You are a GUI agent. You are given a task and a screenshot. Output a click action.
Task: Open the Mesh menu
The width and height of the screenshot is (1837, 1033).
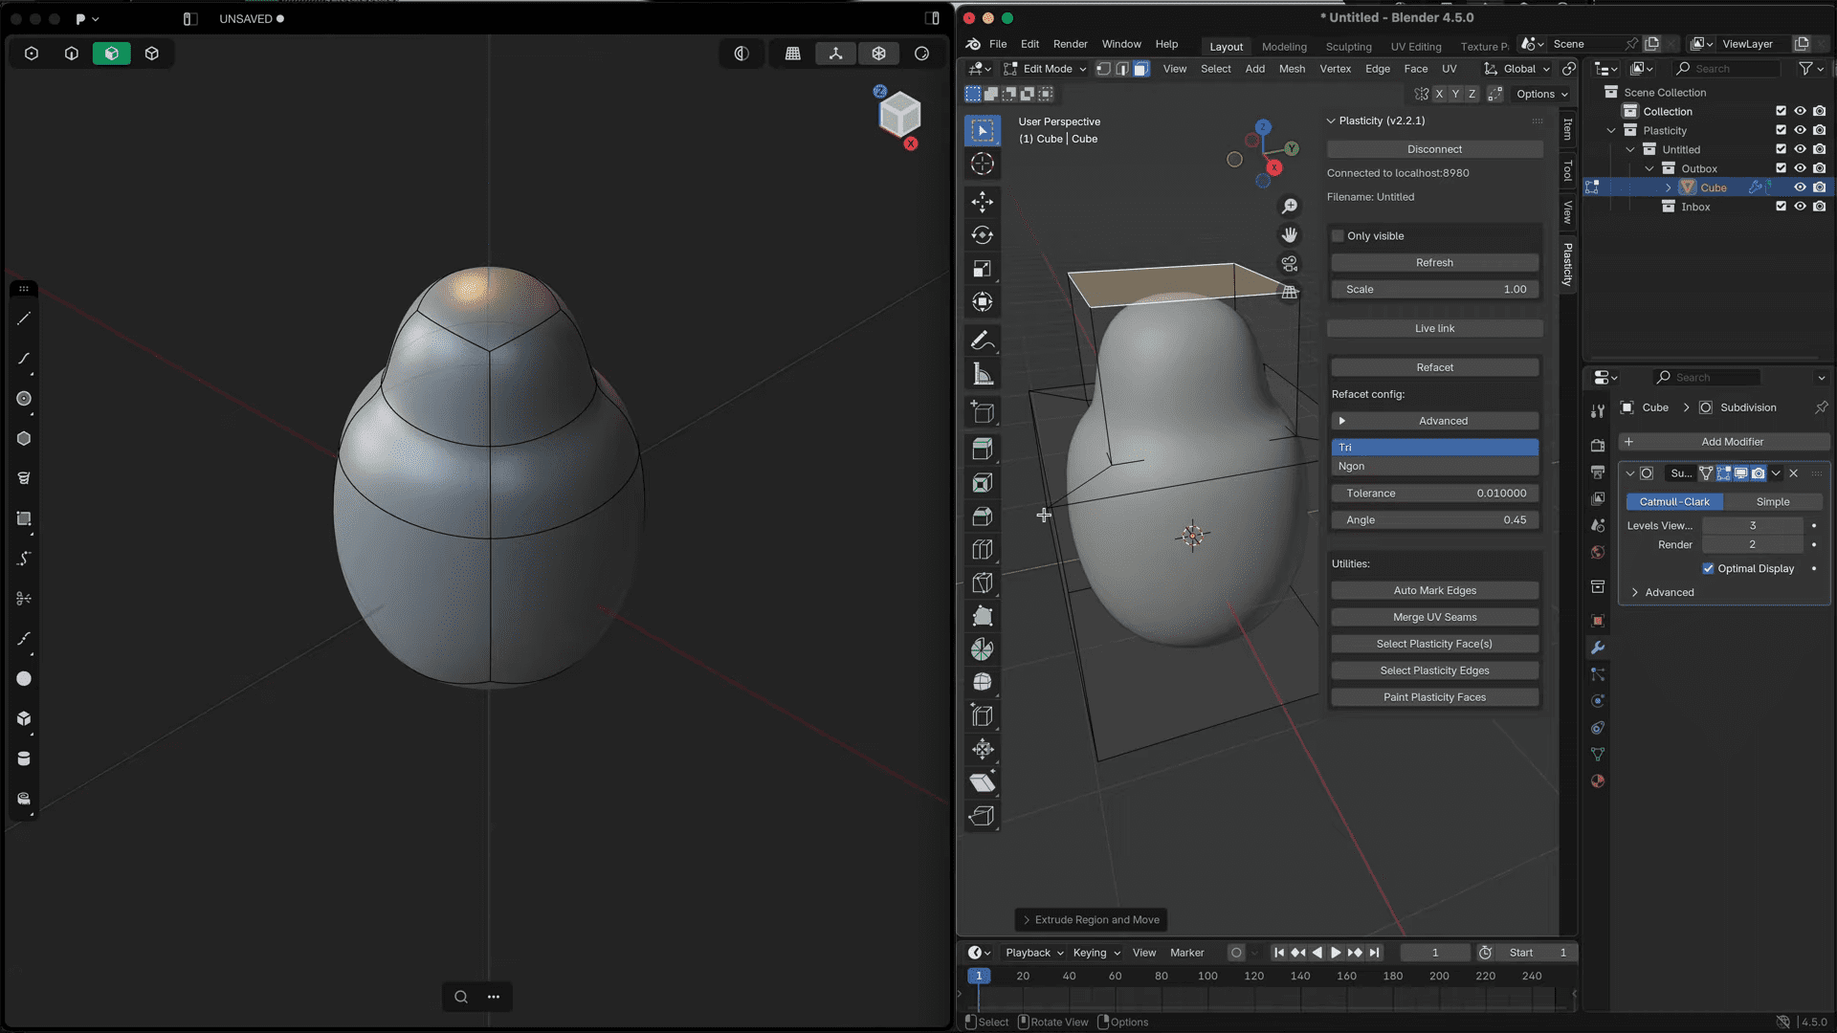coord(1292,68)
